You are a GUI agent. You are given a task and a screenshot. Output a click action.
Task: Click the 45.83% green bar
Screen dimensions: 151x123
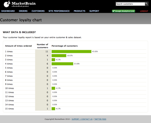tap(71, 52)
